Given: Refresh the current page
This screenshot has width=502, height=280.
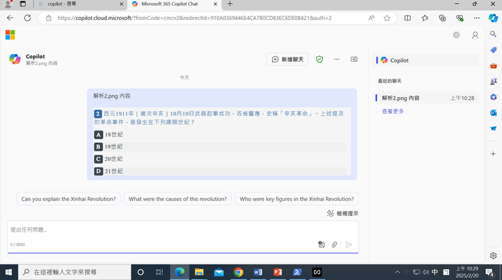Looking at the screenshot, I should pyautogui.click(x=28, y=18).
